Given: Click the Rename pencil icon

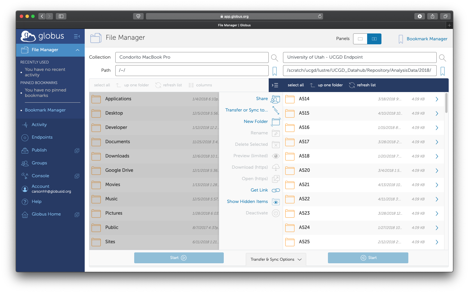Looking at the screenshot, I should point(276,133).
